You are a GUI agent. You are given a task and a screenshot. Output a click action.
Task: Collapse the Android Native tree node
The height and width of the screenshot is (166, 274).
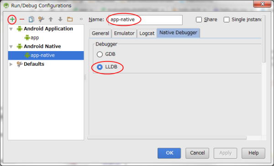11,47
